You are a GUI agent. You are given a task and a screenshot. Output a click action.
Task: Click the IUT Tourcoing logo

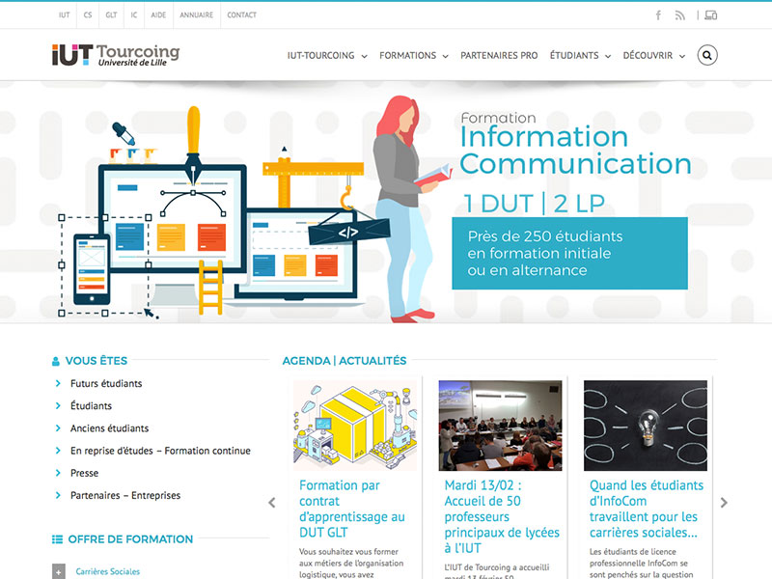pos(116,55)
